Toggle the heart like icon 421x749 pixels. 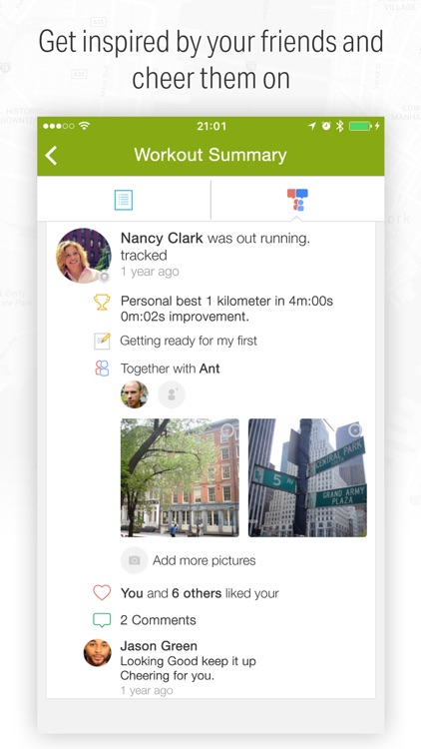102,593
